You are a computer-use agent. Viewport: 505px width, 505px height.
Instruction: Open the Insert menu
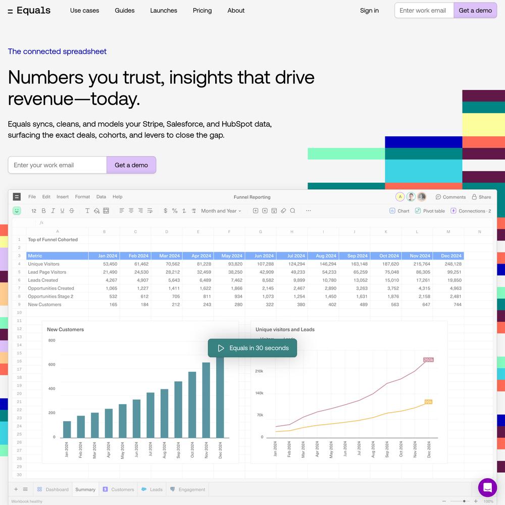[x=63, y=196]
